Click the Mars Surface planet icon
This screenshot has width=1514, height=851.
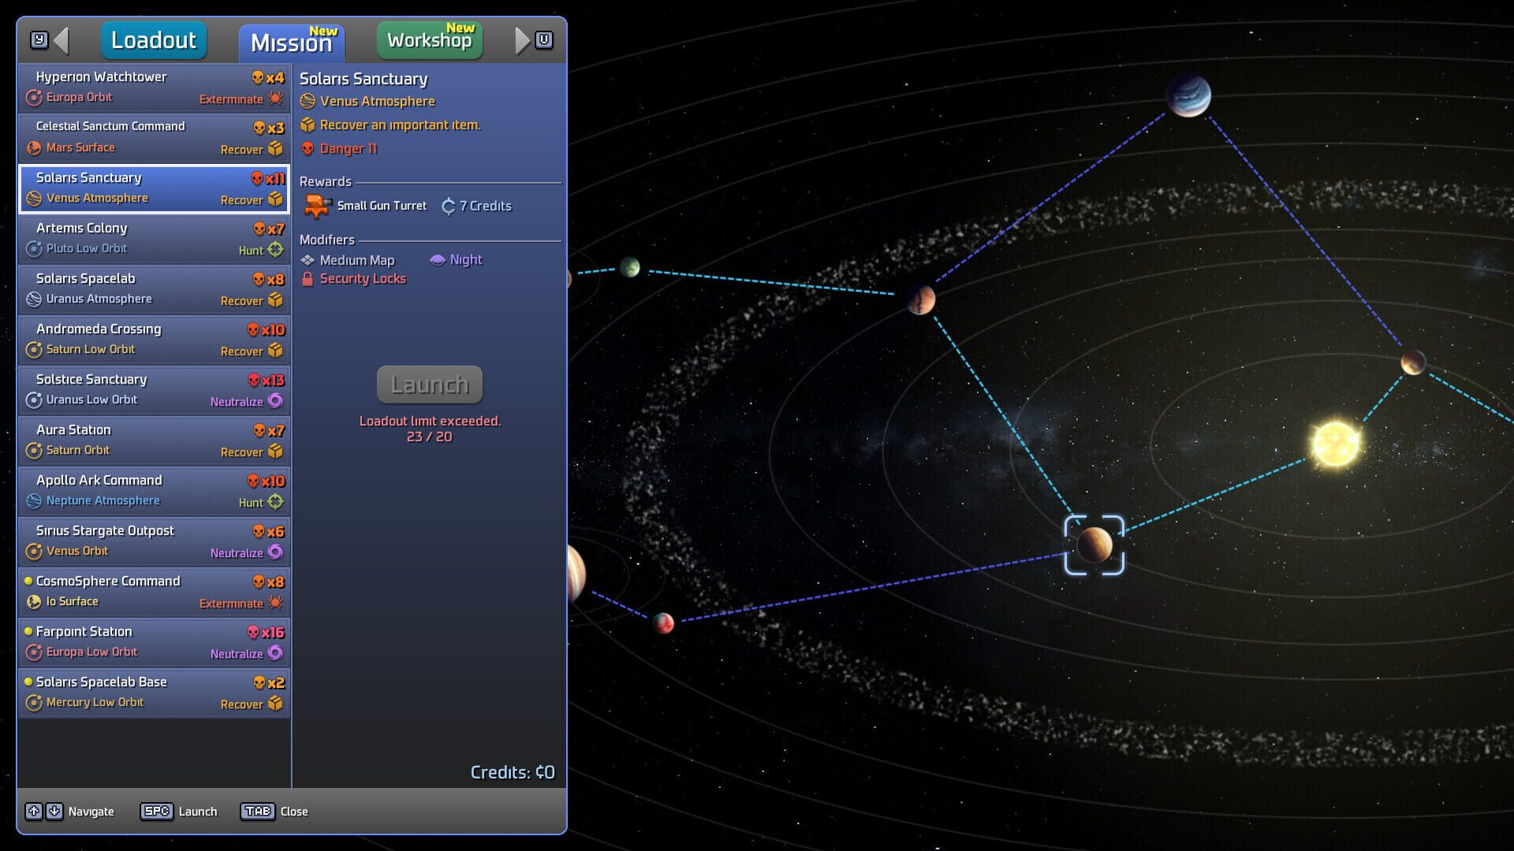click(x=32, y=147)
